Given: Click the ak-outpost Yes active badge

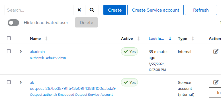Looking at the screenshot, I should coord(129,82).
